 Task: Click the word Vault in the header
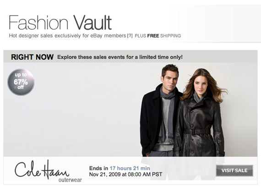[x=92, y=22]
